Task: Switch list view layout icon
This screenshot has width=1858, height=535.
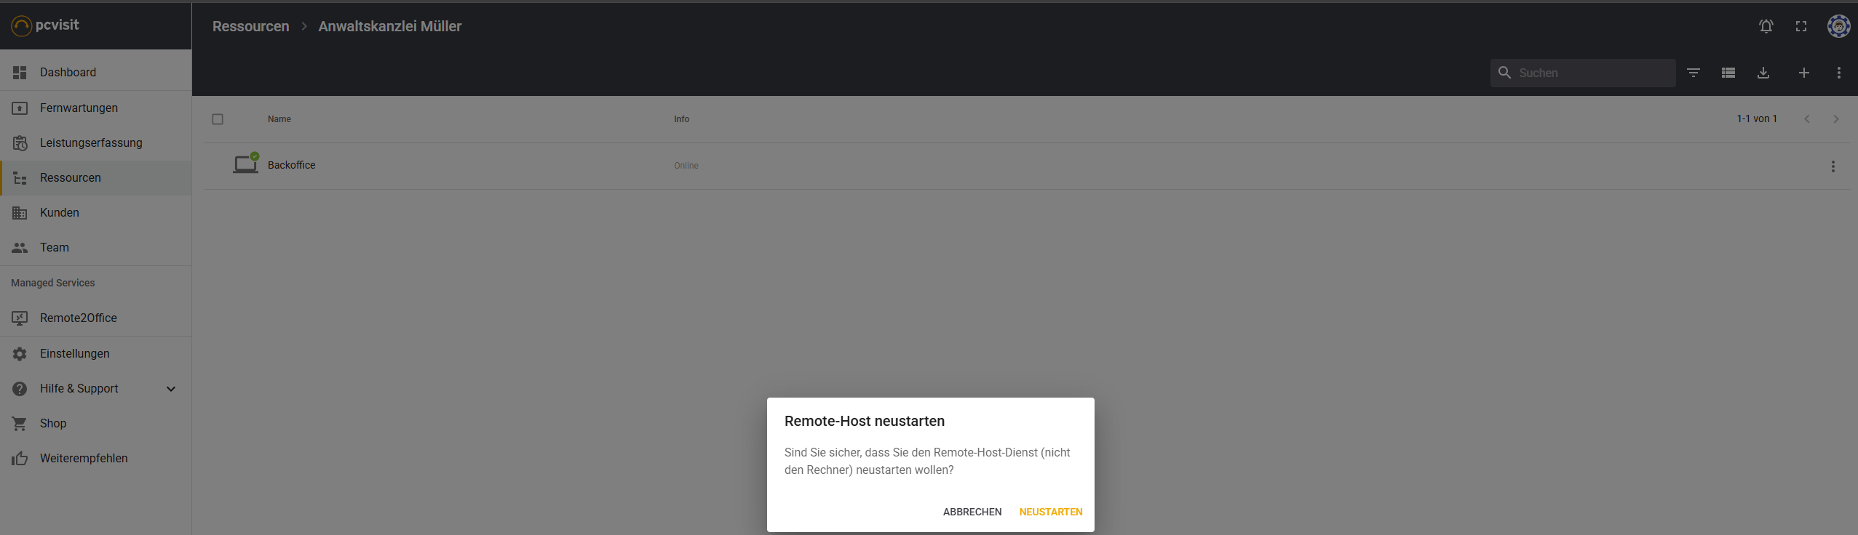Action: coord(1728,73)
